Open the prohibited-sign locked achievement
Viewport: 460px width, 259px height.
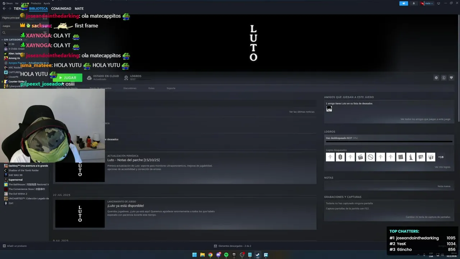pos(371,157)
